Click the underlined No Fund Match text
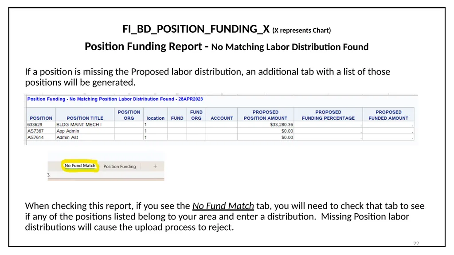Screen dimensions: 454x255 pyautogui.click(x=223, y=206)
